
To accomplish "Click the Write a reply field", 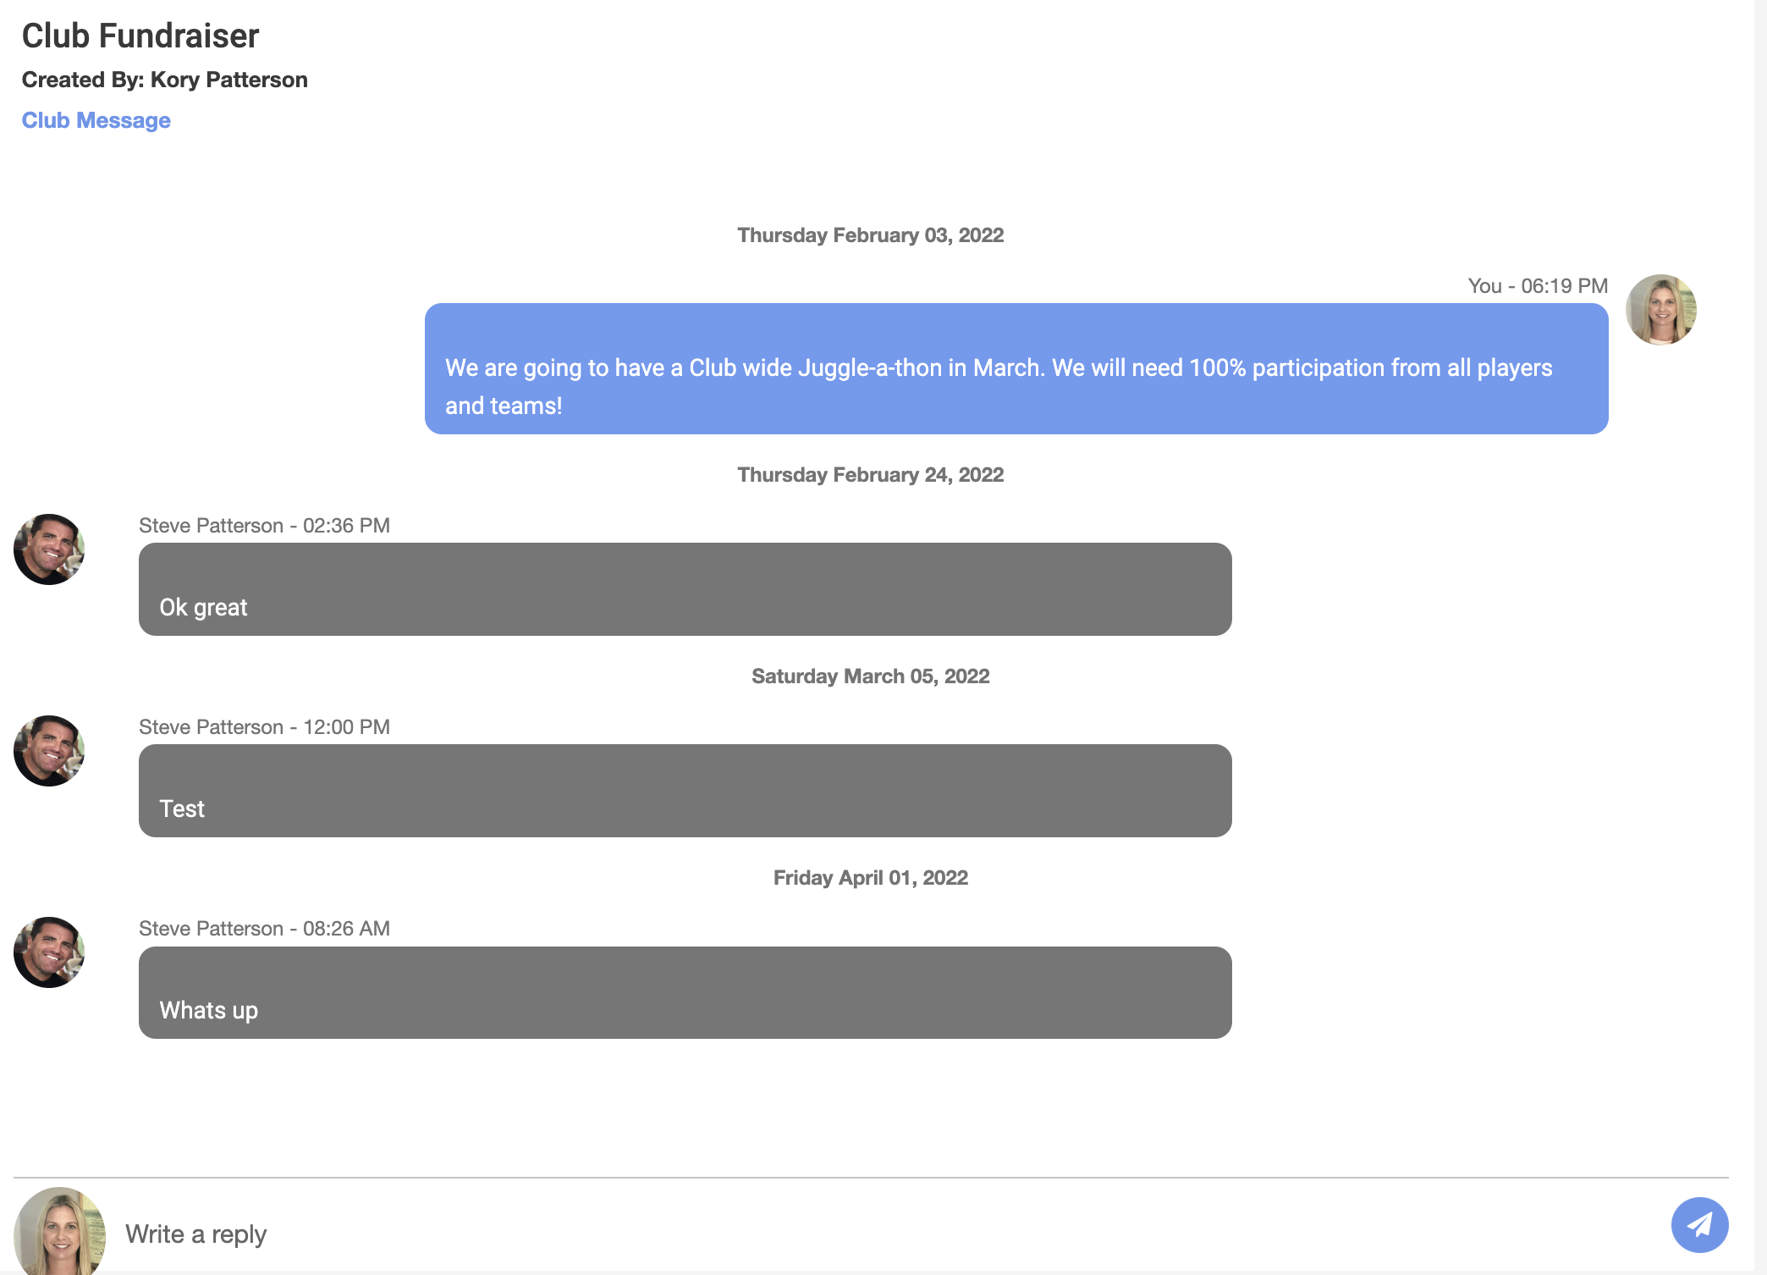I will tap(846, 1234).
